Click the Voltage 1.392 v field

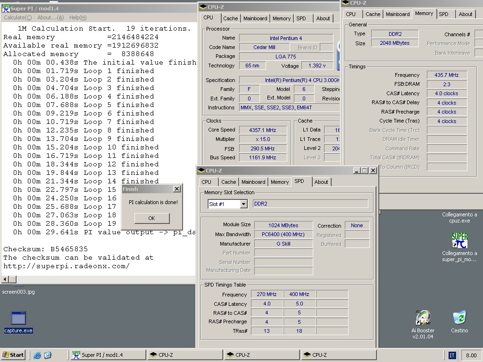click(x=317, y=66)
